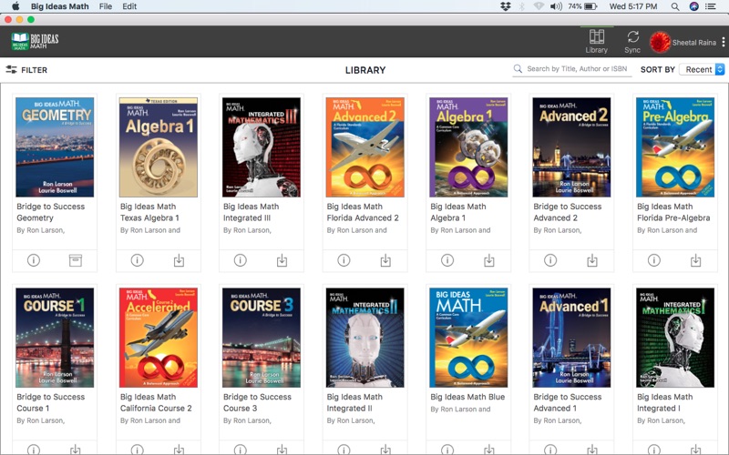This screenshot has width=729, height=455.
Task: Download Florida Pre-Algebra book
Action: click(696, 260)
